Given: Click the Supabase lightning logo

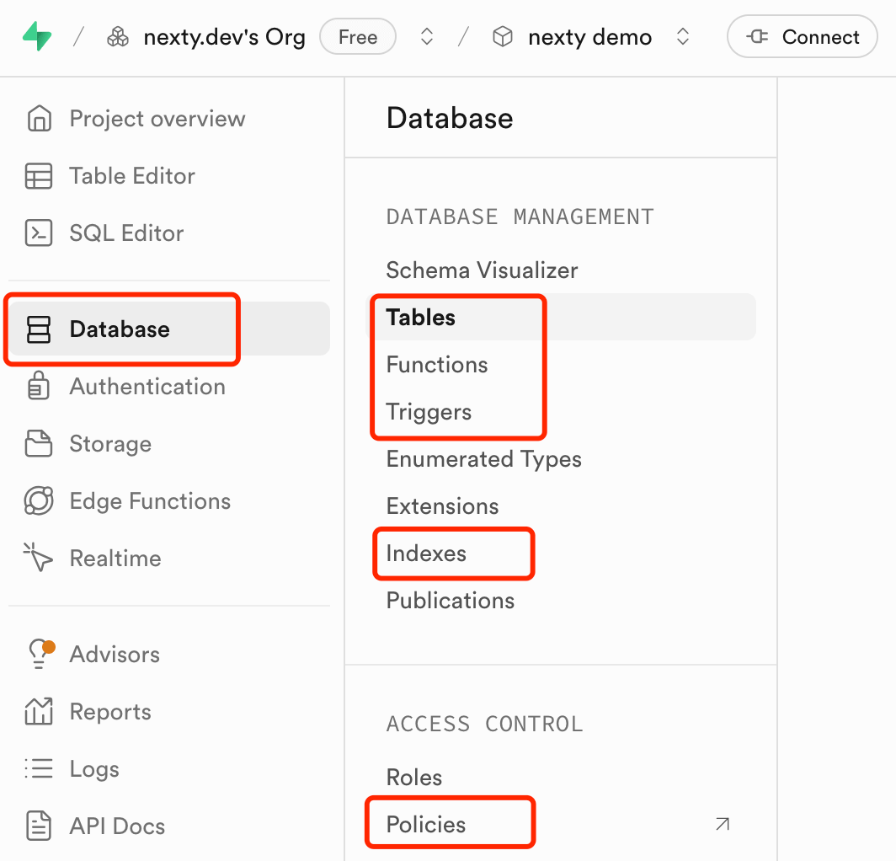Looking at the screenshot, I should click(37, 36).
